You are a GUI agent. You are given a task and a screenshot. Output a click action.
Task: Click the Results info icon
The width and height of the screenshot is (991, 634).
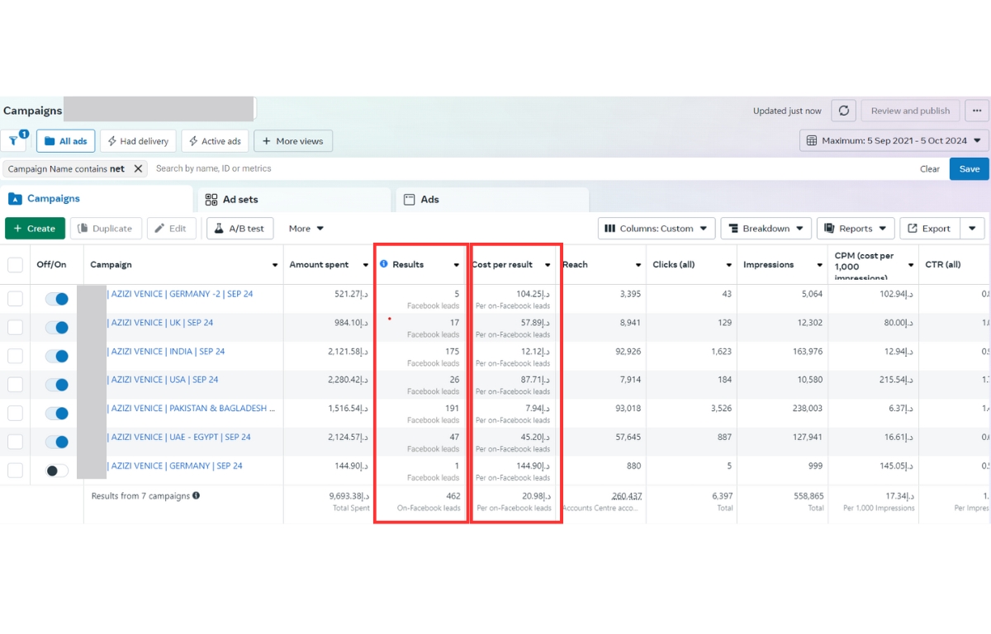(x=383, y=264)
